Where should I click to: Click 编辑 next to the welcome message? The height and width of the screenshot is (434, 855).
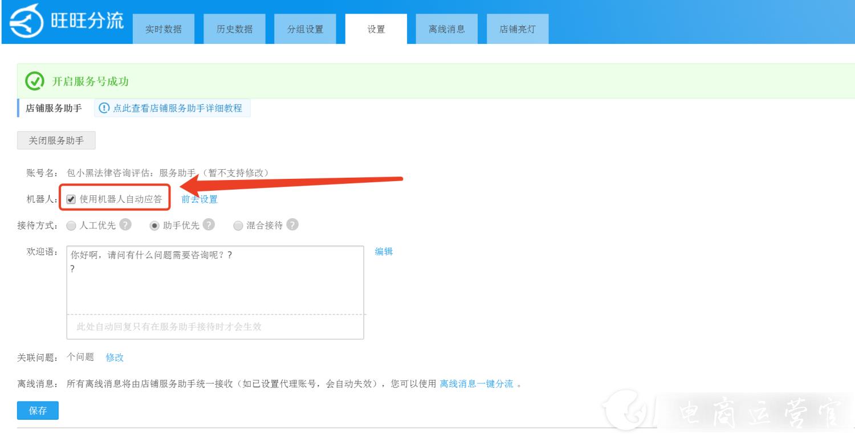[x=384, y=252]
